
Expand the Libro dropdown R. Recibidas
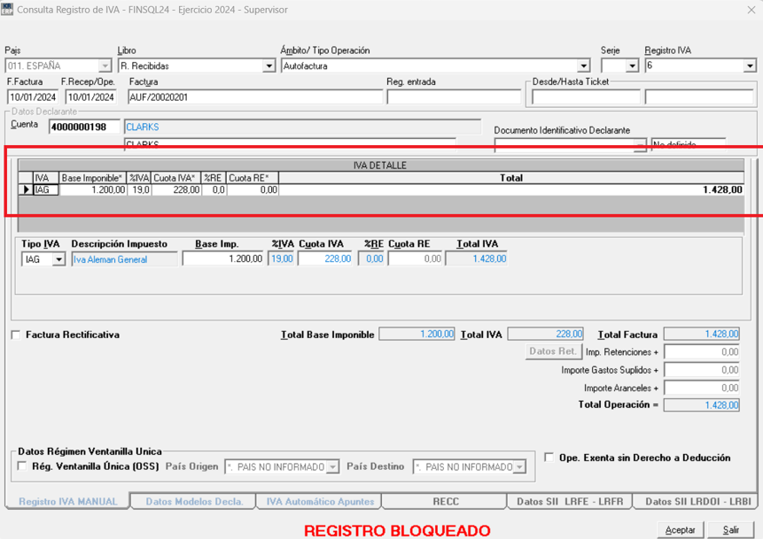click(x=269, y=65)
